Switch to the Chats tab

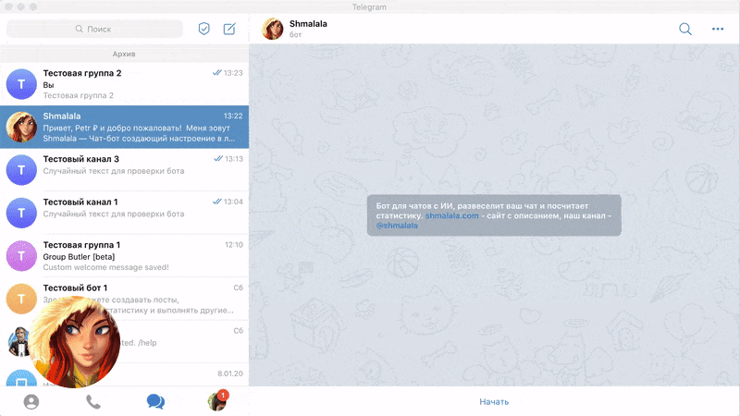[x=155, y=402]
